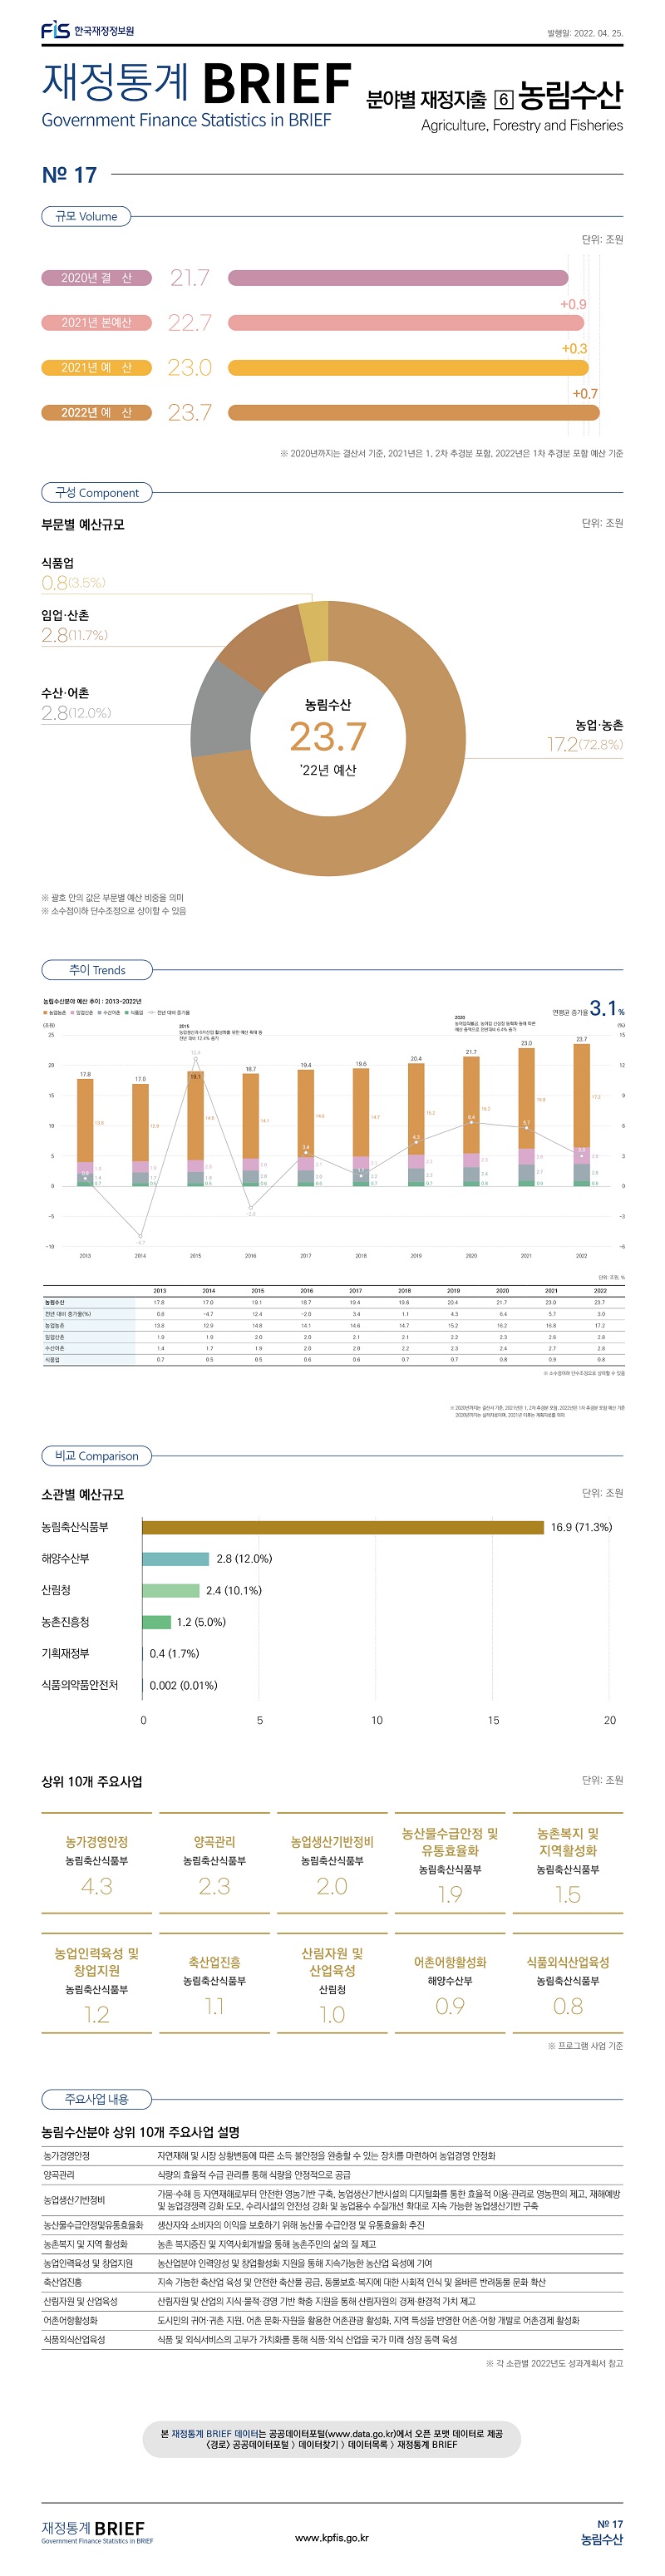Click the FIS 한국재정정보원 logo
The width and height of the screenshot is (665, 2576).
coord(87,31)
